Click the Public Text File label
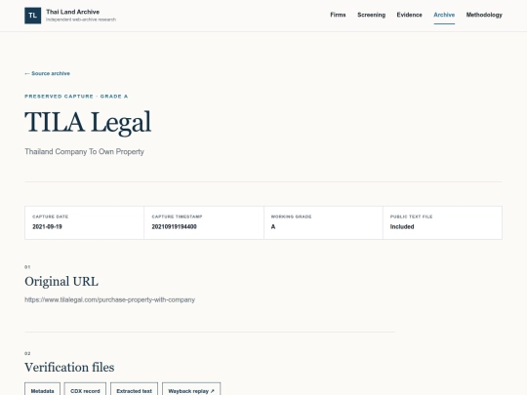The width and height of the screenshot is (527, 395). (x=412, y=217)
